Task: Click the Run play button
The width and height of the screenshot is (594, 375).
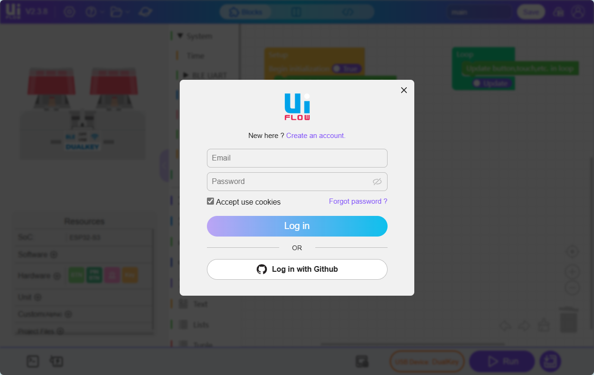Action: 502,361
